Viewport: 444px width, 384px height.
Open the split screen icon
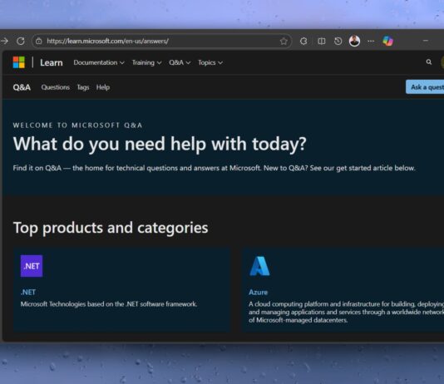[321, 42]
